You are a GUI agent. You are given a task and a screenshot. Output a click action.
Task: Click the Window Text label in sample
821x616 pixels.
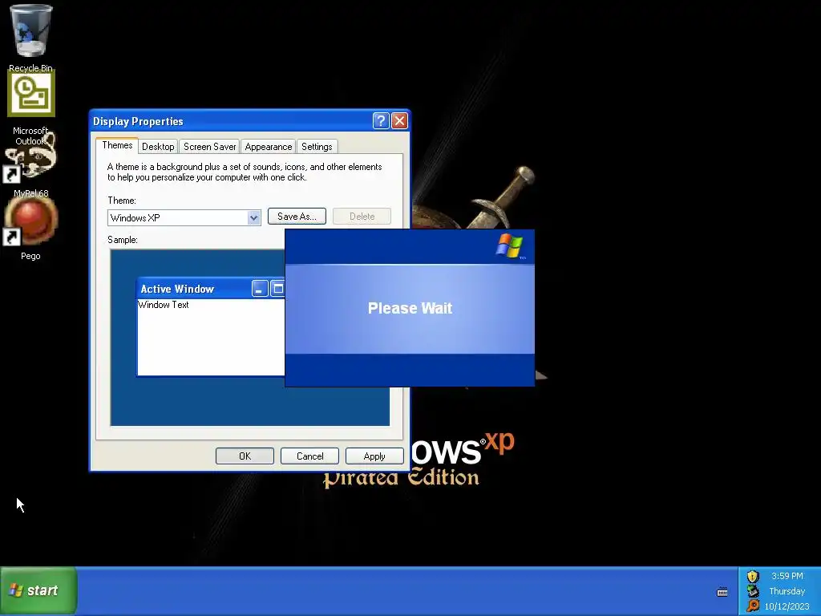coord(163,305)
